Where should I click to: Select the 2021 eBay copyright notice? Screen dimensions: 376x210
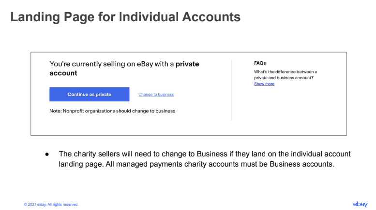click(x=51, y=204)
